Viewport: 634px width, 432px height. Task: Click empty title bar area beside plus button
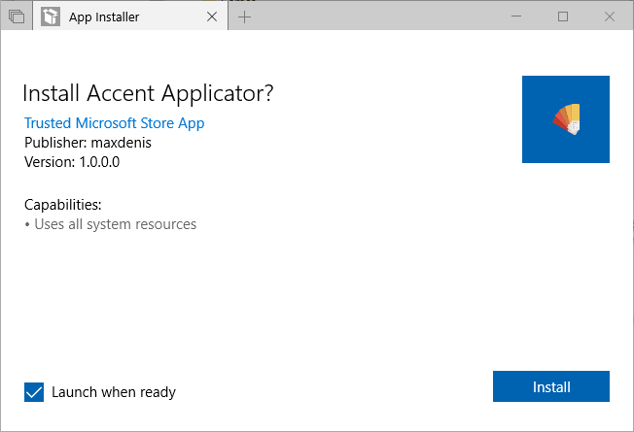click(379, 17)
